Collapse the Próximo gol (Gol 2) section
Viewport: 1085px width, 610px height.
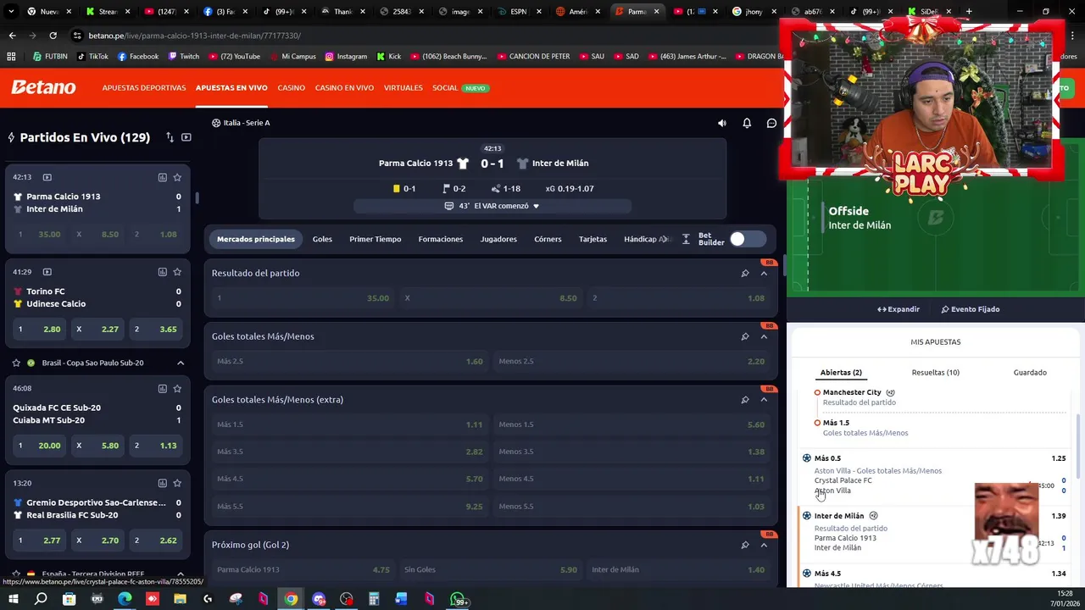[x=764, y=545]
